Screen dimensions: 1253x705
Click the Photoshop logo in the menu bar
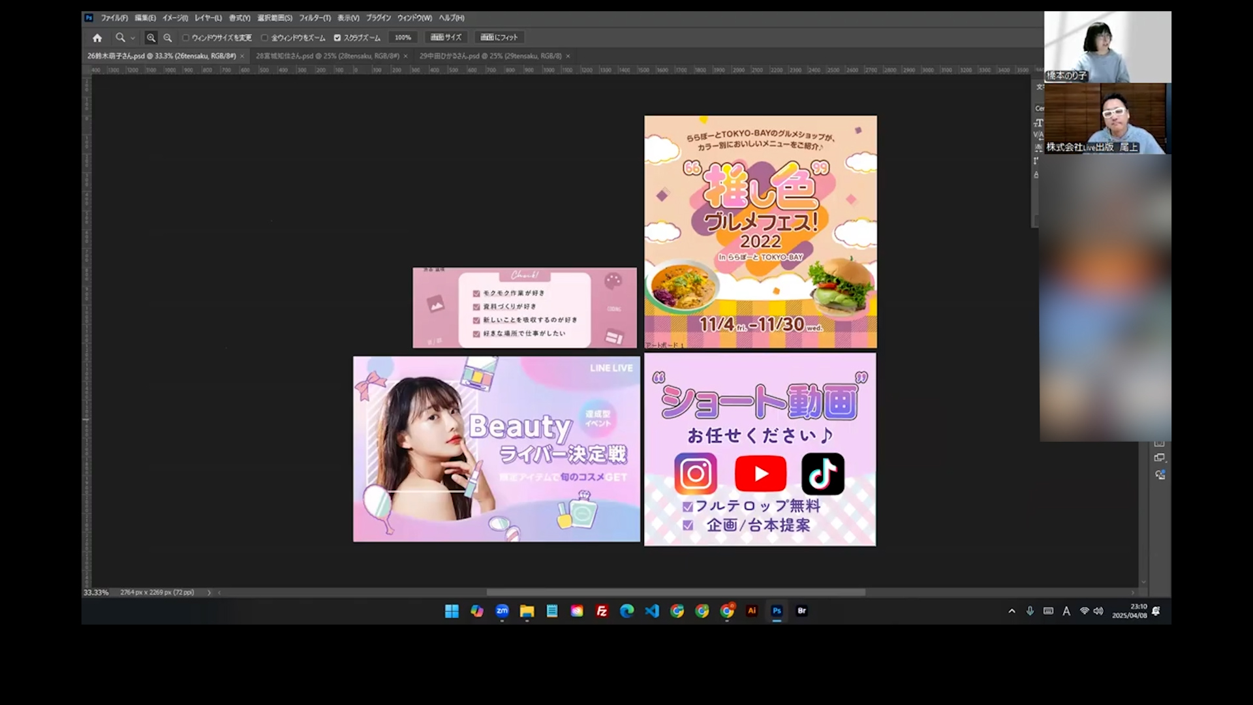[x=89, y=18]
